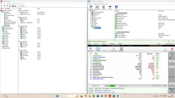175x98 pixels.
Task: Select Summary item in AIDA64 tree
Action: pyautogui.click(x=8, y=14)
